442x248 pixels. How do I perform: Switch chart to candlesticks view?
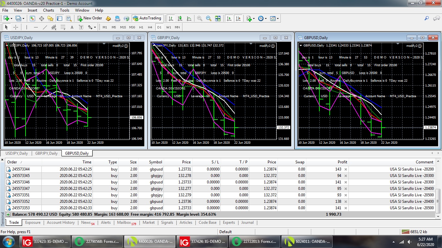tap(180, 18)
